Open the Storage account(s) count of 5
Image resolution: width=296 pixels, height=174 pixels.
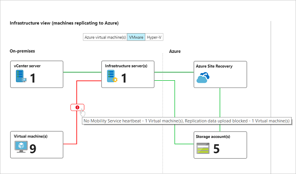(x=216, y=149)
